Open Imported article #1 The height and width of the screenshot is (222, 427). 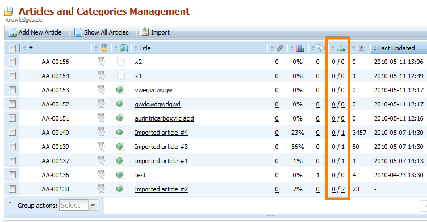[161, 161]
